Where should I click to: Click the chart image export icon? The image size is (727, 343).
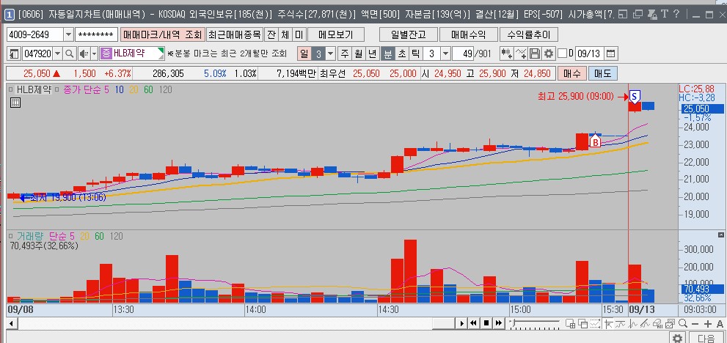(670, 323)
